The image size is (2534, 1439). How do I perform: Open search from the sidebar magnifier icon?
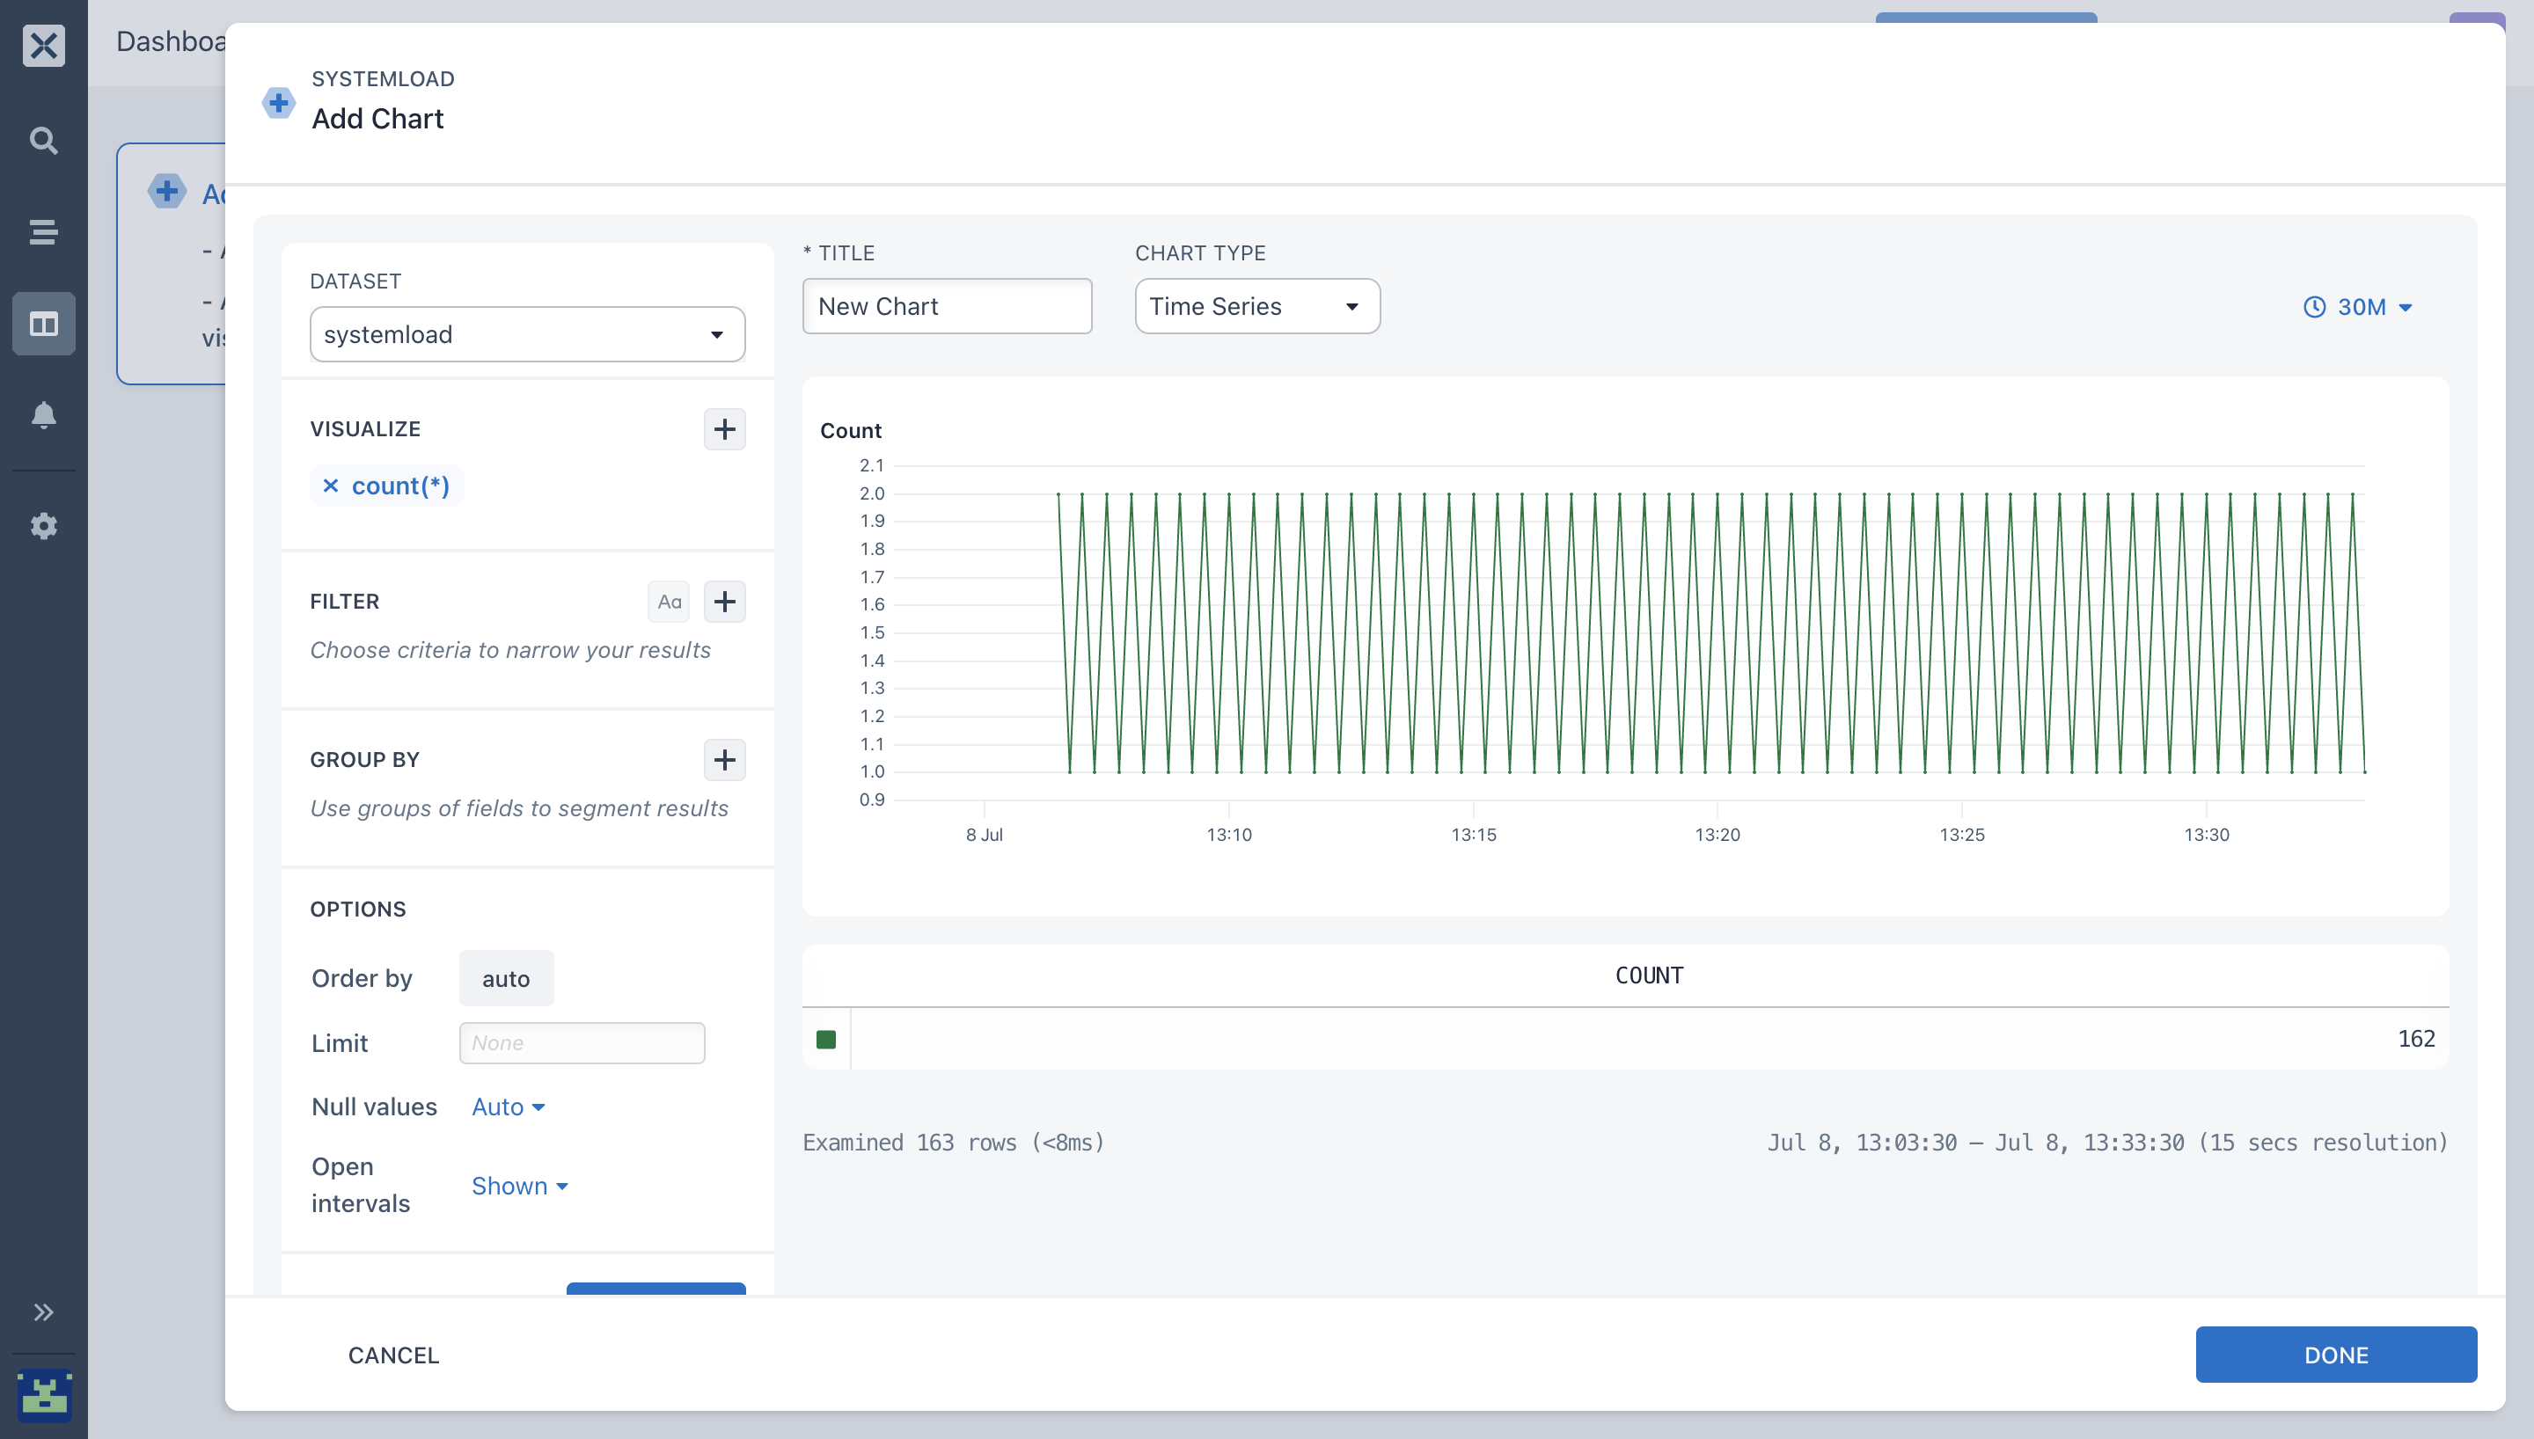43,141
